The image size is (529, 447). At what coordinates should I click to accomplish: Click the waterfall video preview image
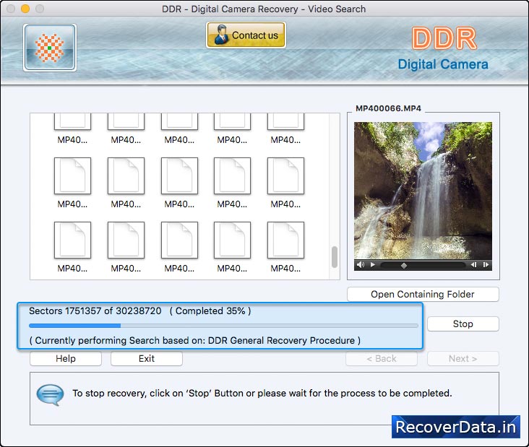tap(423, 191)
